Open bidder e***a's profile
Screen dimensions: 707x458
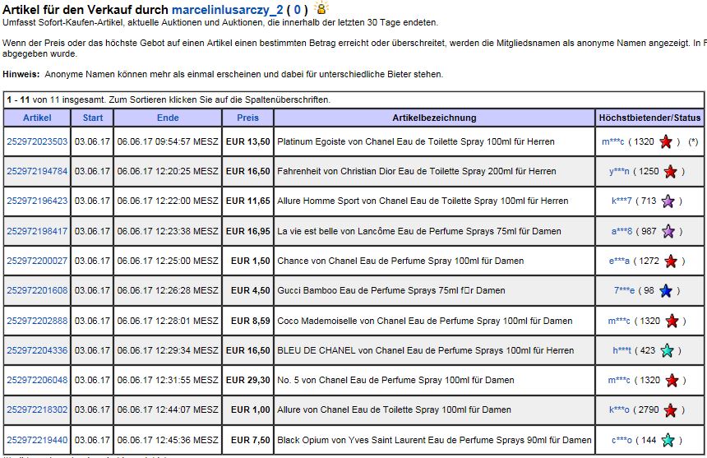(x=619, y=261)
